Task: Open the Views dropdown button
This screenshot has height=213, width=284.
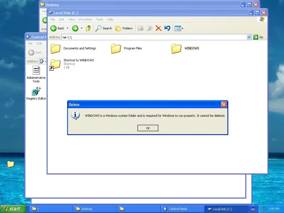Action: [x=179, y=29]
